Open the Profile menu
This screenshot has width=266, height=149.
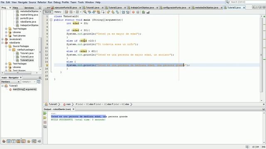pyautogui.click(x=65, y=2)
